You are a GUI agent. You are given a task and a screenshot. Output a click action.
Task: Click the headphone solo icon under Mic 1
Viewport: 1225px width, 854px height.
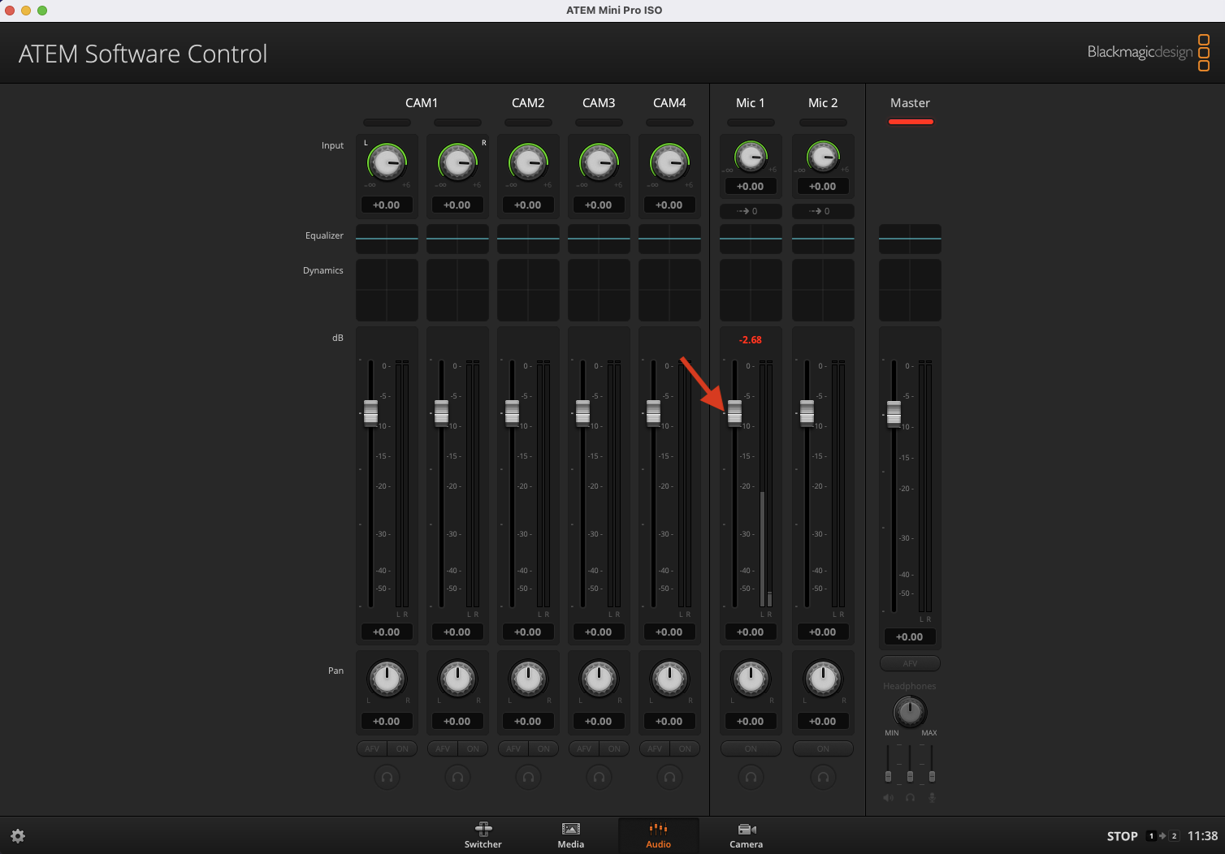(x=751, y=777)
